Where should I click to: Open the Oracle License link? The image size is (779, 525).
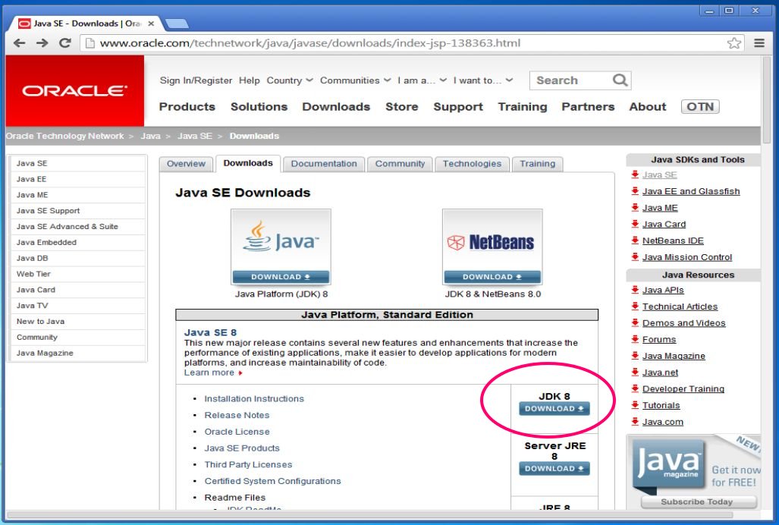pos(237,431)
